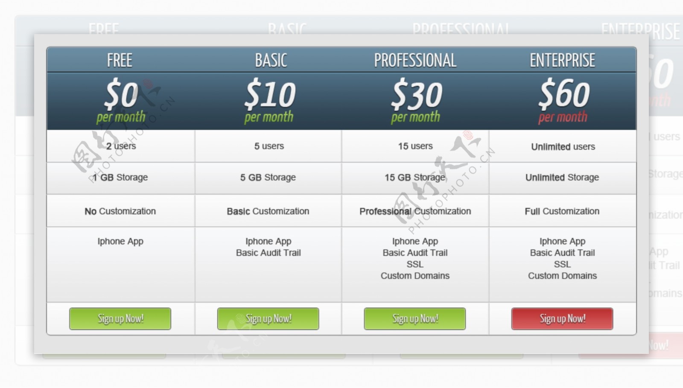Select the PROFESSIONAL plan header
Image resolution: width=683 pixels, height=388 pixels.
click(415, 60)
